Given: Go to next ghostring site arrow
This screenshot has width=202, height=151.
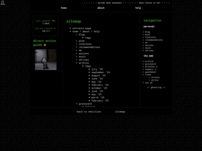Looking at the screenshot, I should 164,88.
